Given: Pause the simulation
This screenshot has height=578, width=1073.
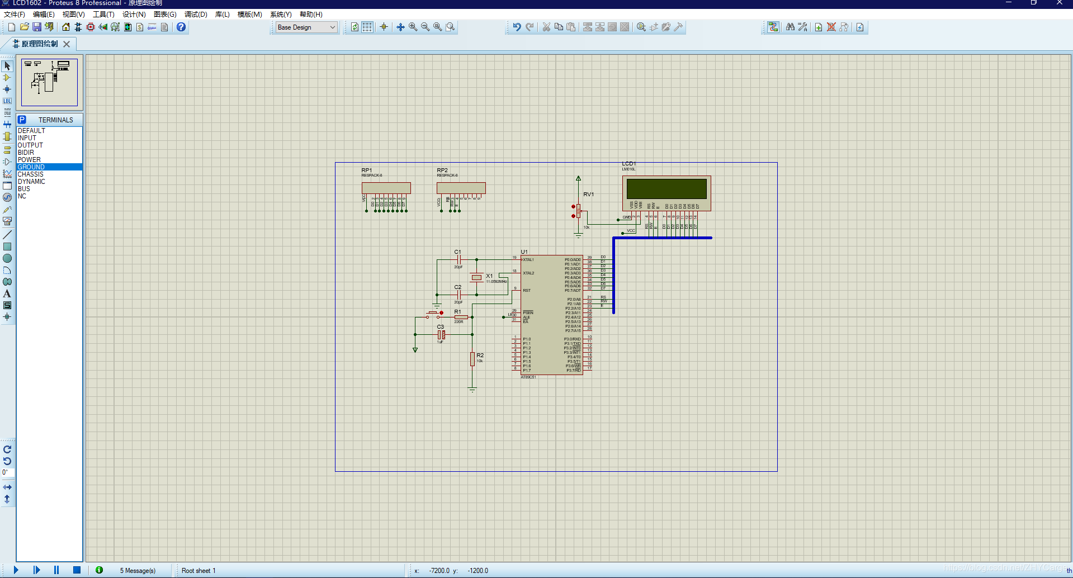Looking at the screenshot, I should pos(56,570).
